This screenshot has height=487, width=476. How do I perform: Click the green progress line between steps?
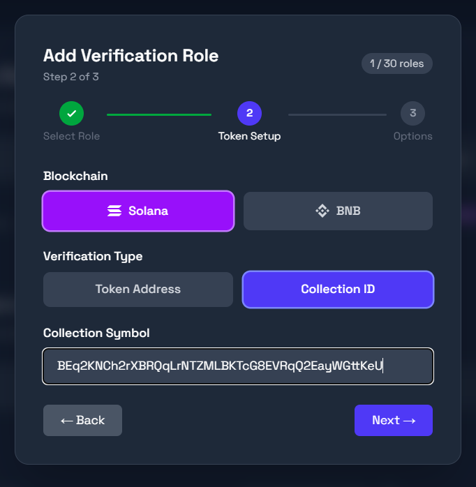tap(159, 114)
